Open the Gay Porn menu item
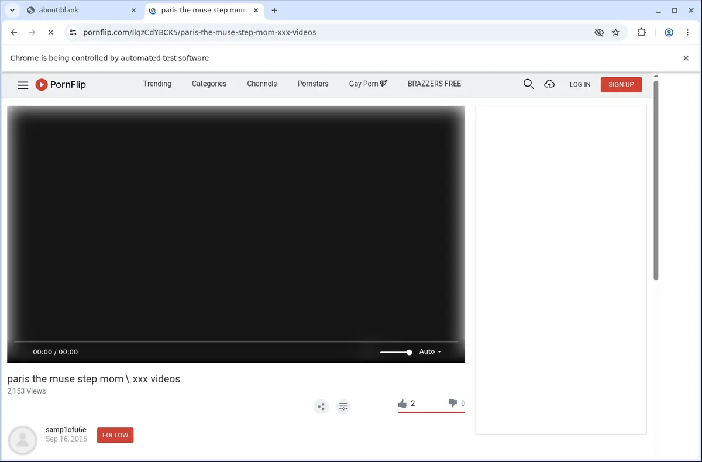 pos(368,84)
